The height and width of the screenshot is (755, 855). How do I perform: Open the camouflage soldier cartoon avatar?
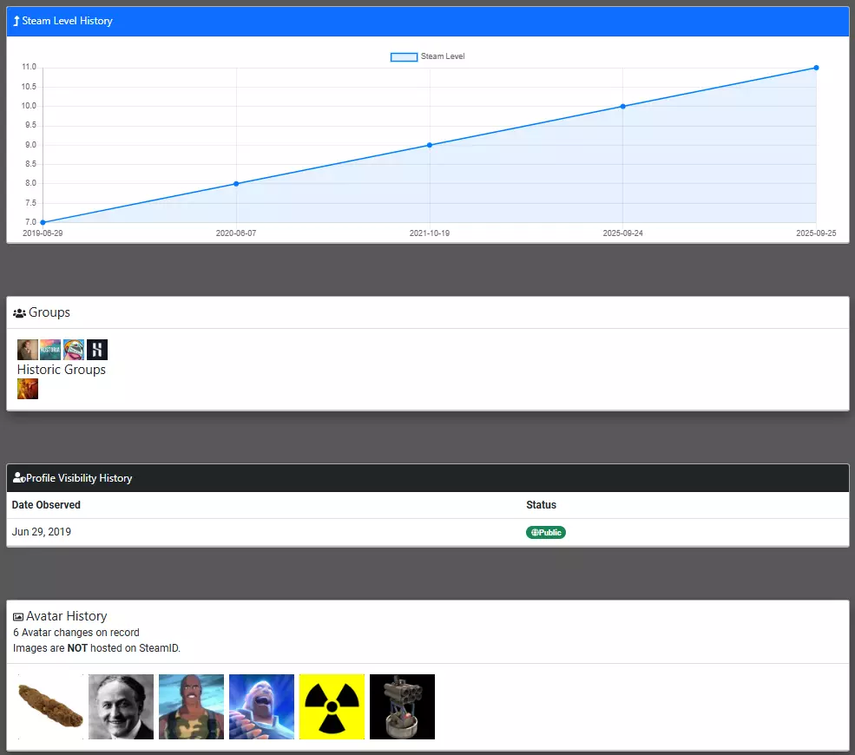pos(191,706)
